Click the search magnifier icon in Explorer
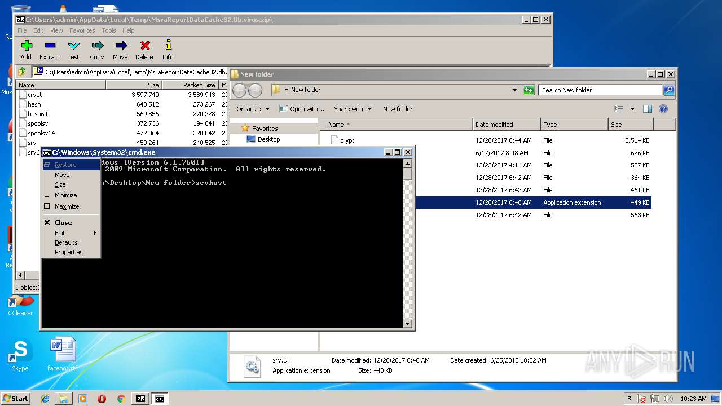 668,90
